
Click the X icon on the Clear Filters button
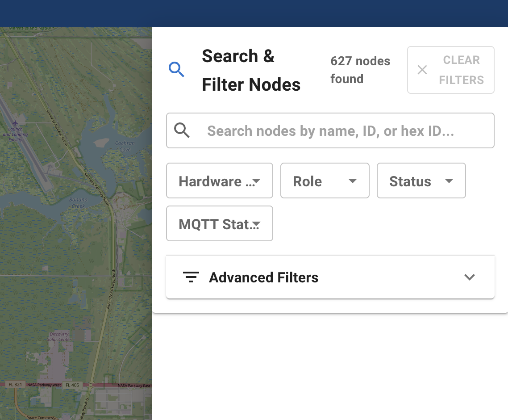click(x=422, y=70)
